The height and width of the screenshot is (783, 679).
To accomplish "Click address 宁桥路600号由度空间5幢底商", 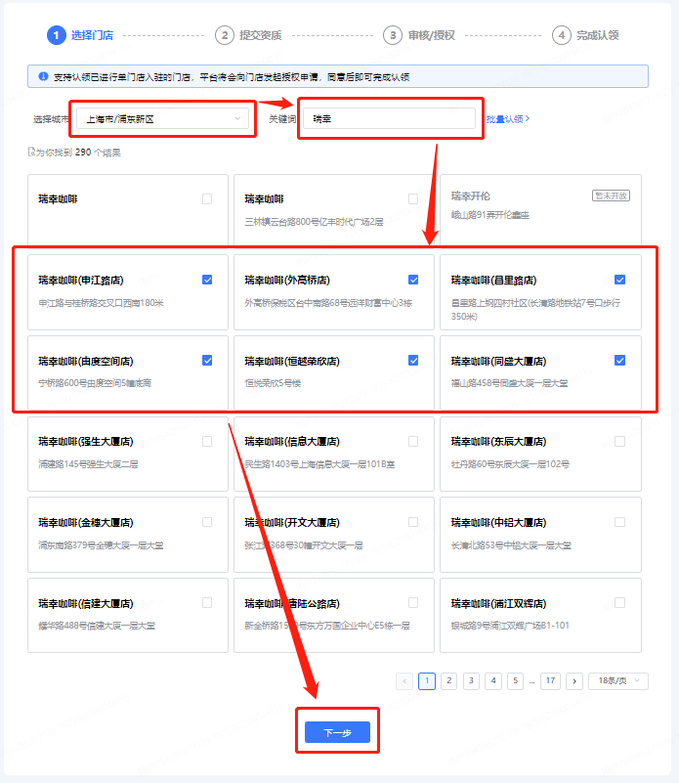I will coord(95,383).
